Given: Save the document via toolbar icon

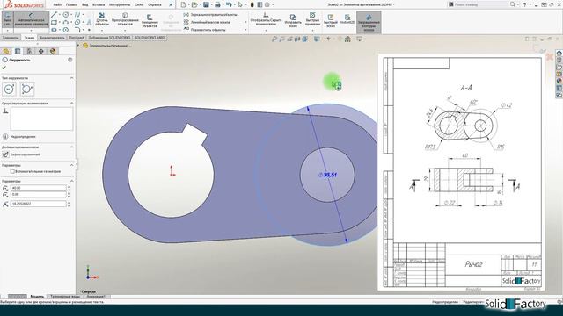Looking at the screenshot, I should [206, 4].
